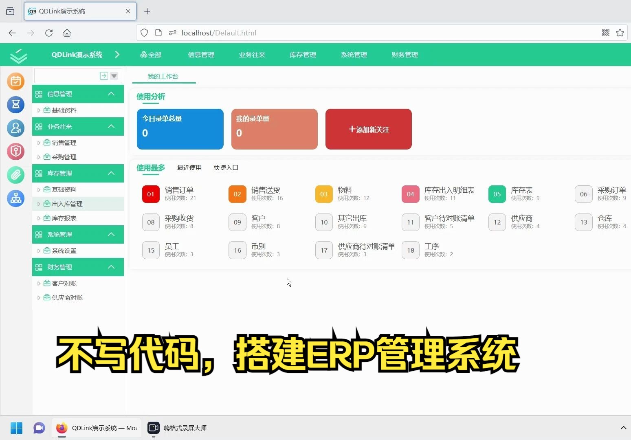Click the go arrow icon in sidebar search box
Screen dimensions: 631x440
104,76
